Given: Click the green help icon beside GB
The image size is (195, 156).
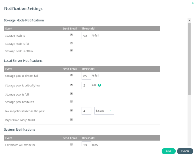Looking at the screenshot, I should coord(100,85).
